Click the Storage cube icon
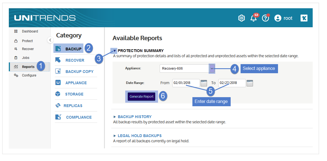Screen dimensions: 327x161 [58, 94]
